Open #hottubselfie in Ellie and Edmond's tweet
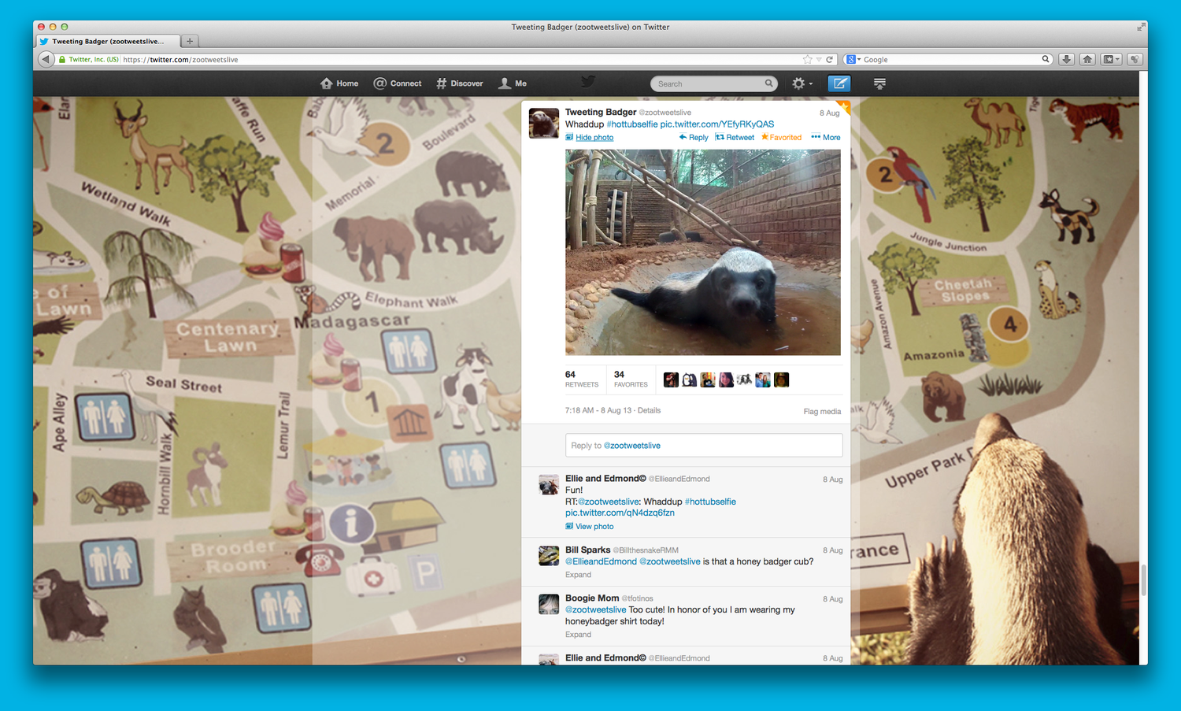This screenshot has width=1181, height=711. (x=710, y=502)
